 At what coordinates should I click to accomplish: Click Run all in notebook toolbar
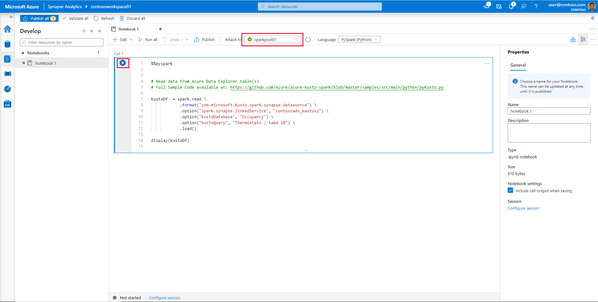[x=148, y=39]
